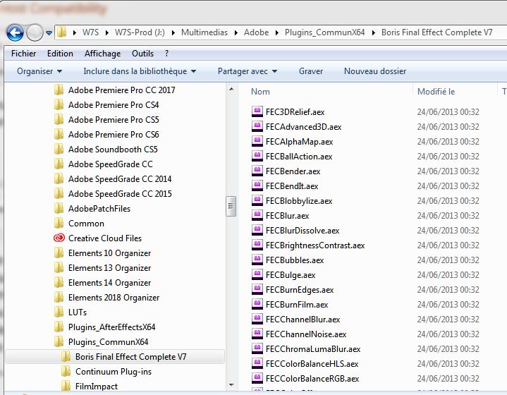507x395 pixels.
Task: Go back with the blue Back arrow
Action: pyautogui.click(x=15, y=32)
